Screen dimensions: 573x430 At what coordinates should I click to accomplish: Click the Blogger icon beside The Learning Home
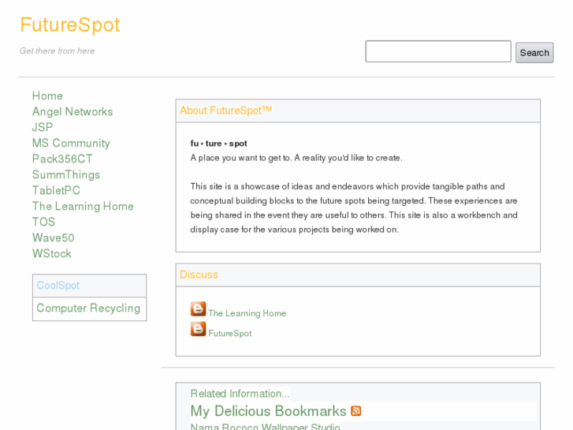tap(198, 308)
